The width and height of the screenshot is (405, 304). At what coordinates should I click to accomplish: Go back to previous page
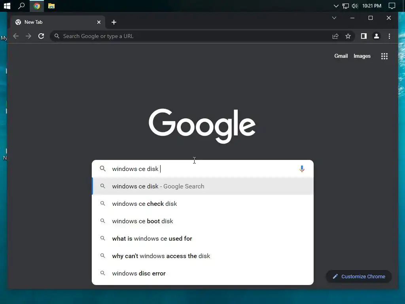click(16, 36)
